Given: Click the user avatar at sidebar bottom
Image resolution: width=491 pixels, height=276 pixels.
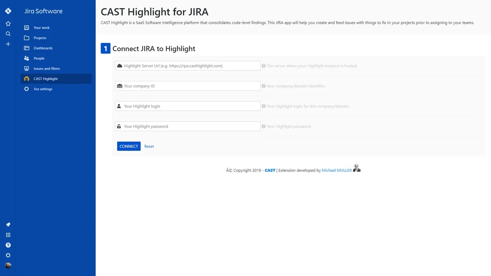Looking at the screenshot, I should click(x=8, y=265).
